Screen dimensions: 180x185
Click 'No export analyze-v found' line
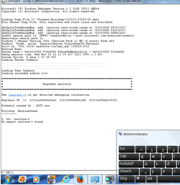pos(22,122)
